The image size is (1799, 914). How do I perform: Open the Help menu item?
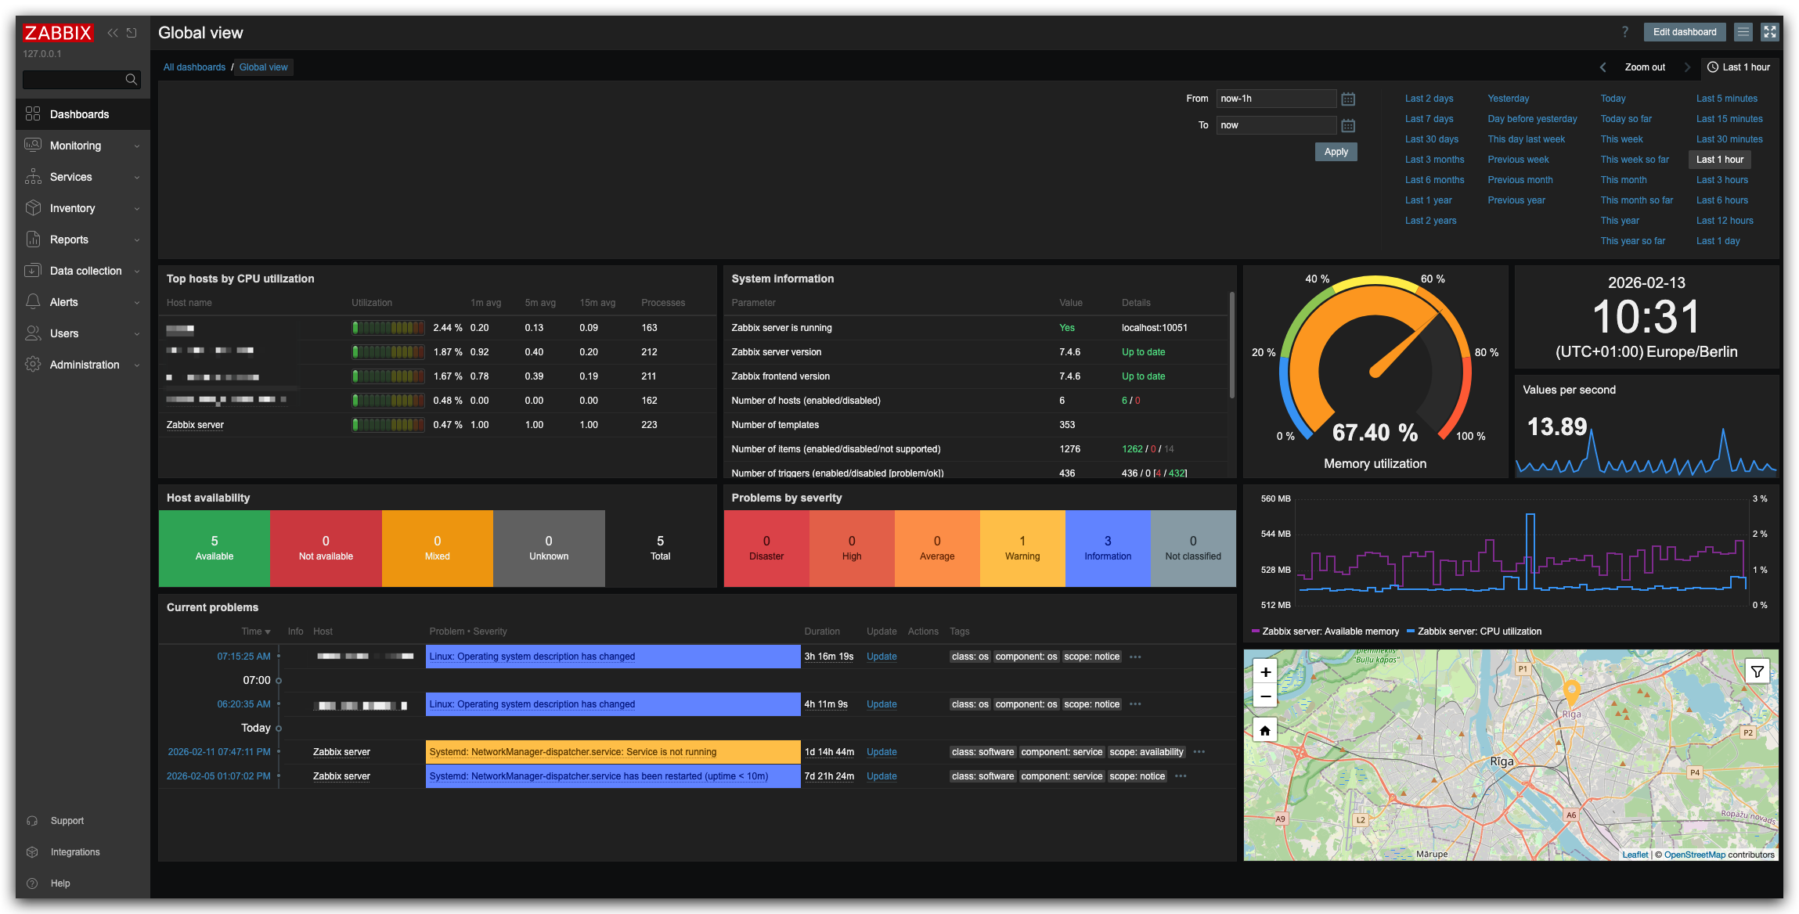tap(60, 883)
